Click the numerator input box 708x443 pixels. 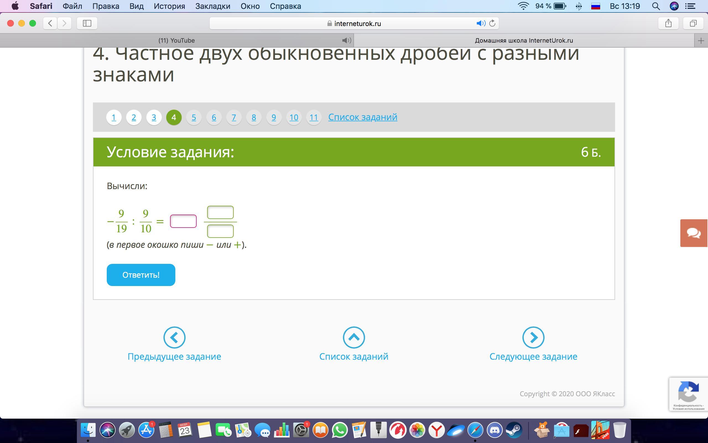220,212
